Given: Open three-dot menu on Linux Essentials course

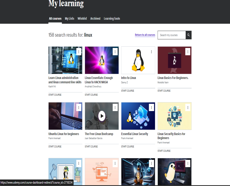Looking at the screenshot, I should click(x=115, y=52).
